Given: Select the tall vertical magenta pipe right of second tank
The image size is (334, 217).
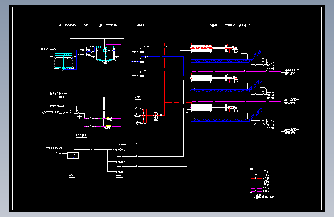Looking at the screenshot, I should pos(121,85).
